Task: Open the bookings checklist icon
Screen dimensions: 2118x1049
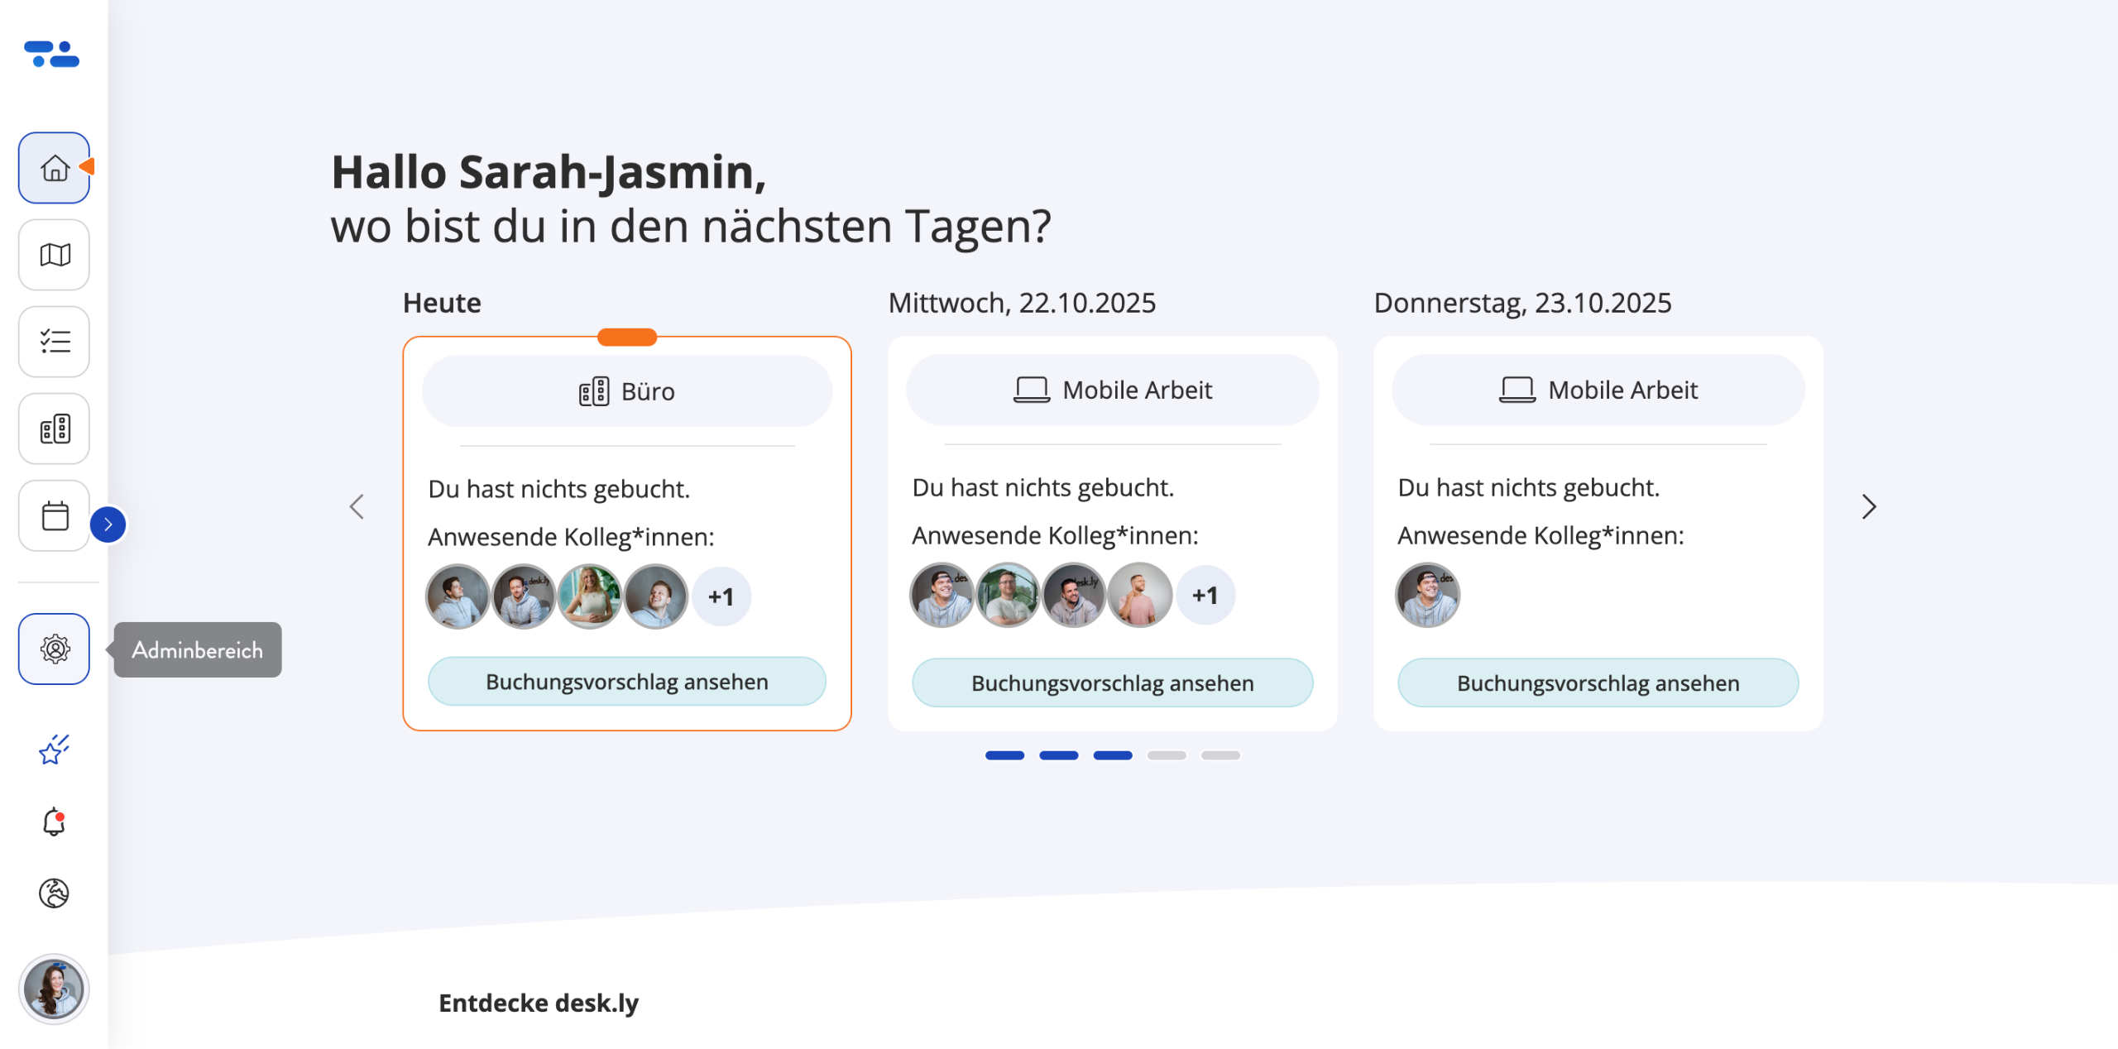Action: pos(55,342)
